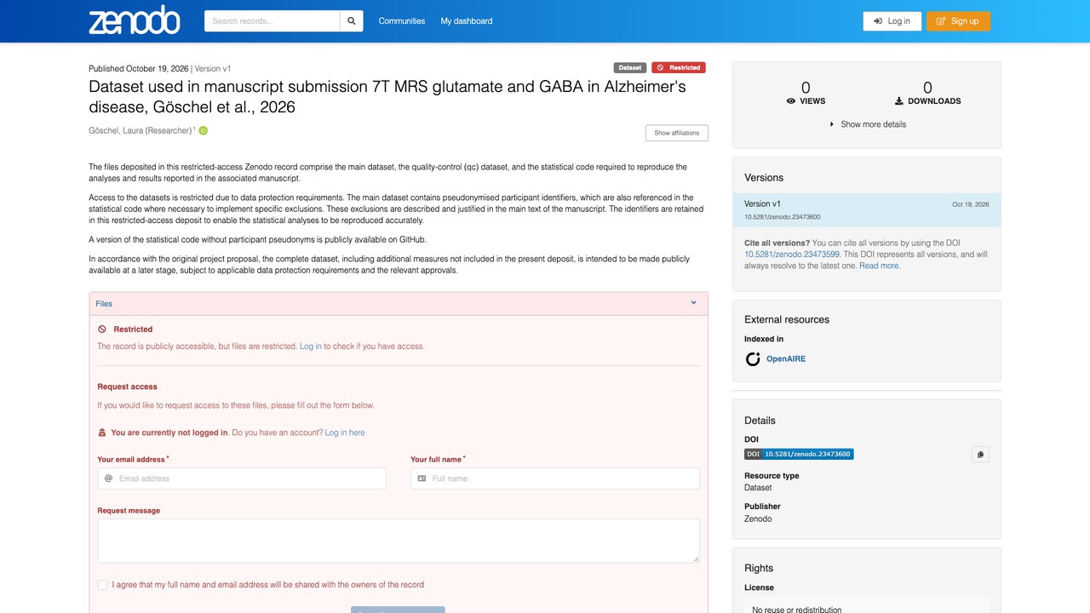Click the Show affiliations button

[x=677, y=133]
